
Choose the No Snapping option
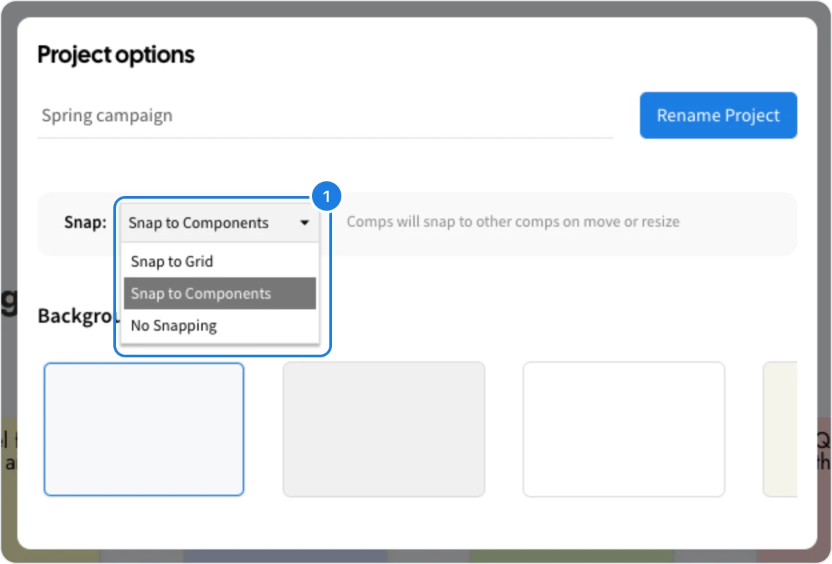tap(220, 326)
